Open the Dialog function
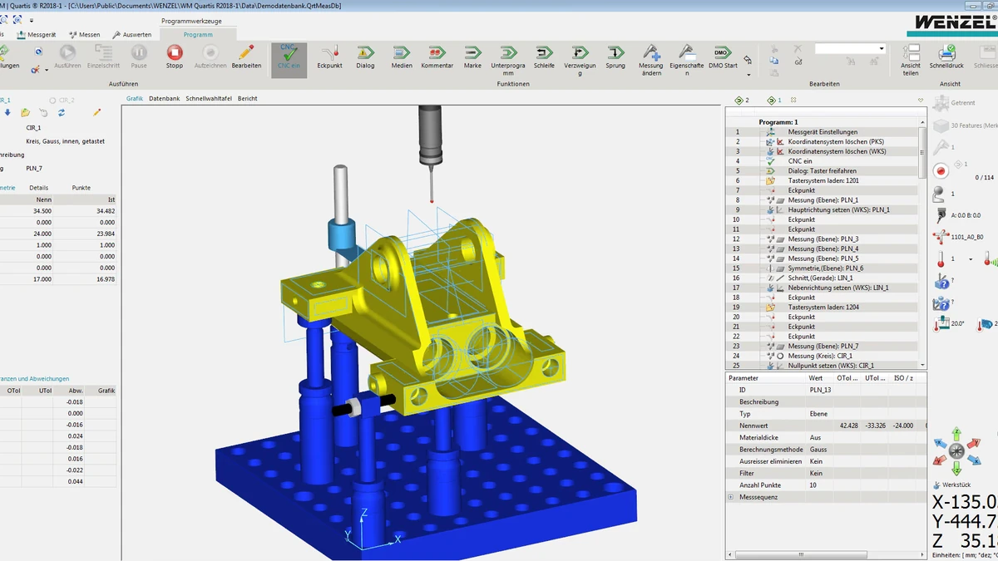 point(365,57)
